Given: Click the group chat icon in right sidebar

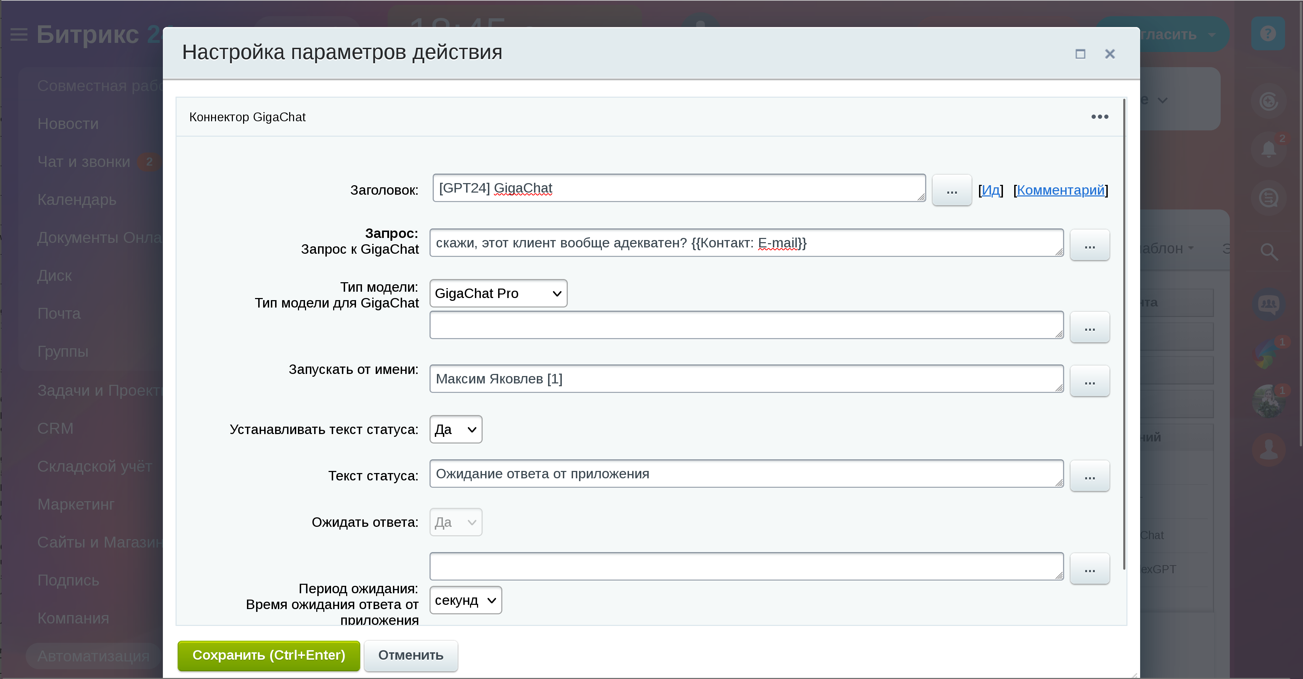Looking at the screenshot, I should point(1269,304).
